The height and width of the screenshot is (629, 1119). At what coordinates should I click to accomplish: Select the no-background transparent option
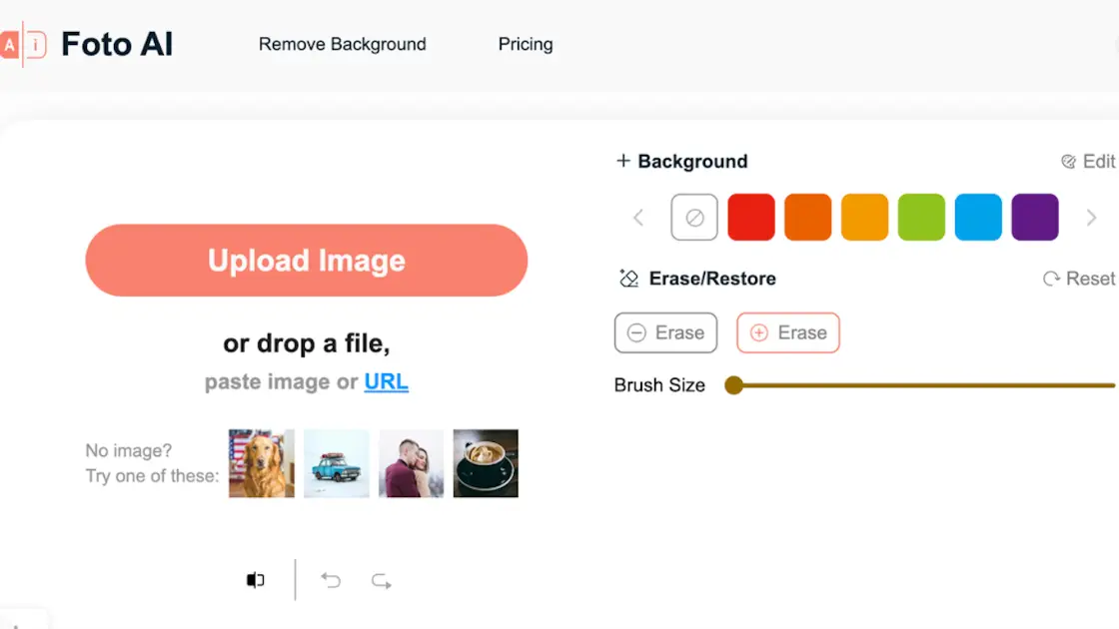point(694,218)
